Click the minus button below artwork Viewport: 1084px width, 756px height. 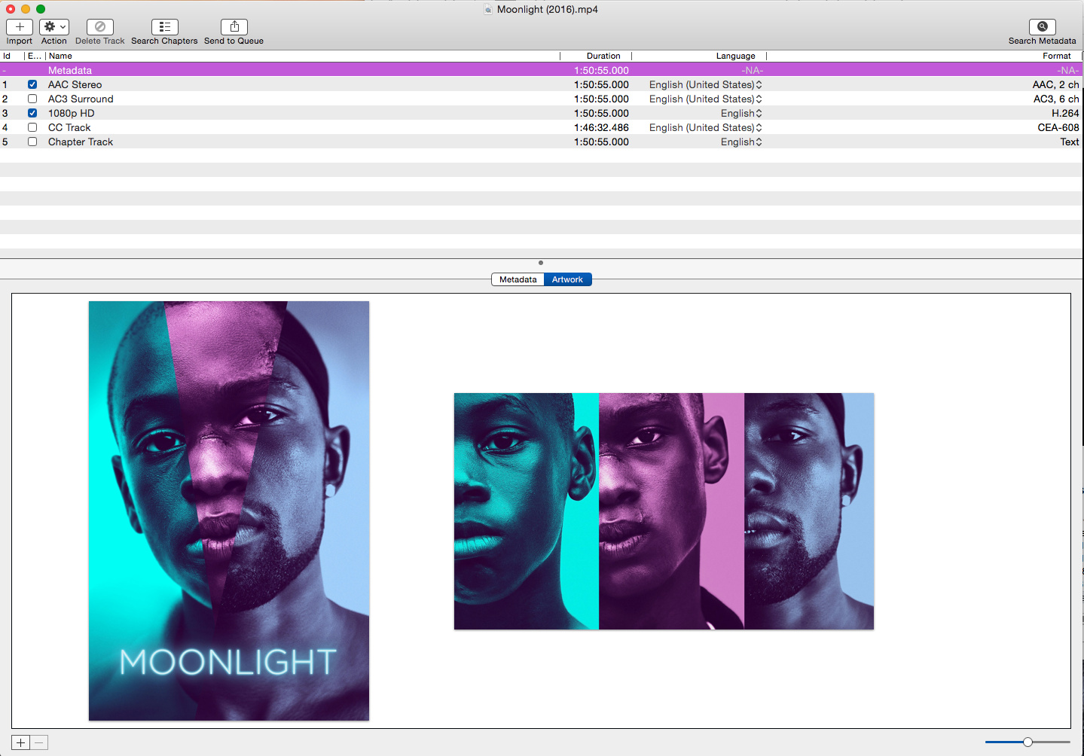pyautogui.click(x=39, y=742)
